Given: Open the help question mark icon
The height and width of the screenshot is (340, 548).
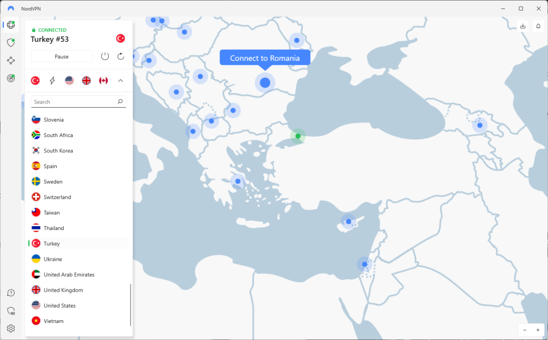Looking at the screenshot, I should pos(11,293).
